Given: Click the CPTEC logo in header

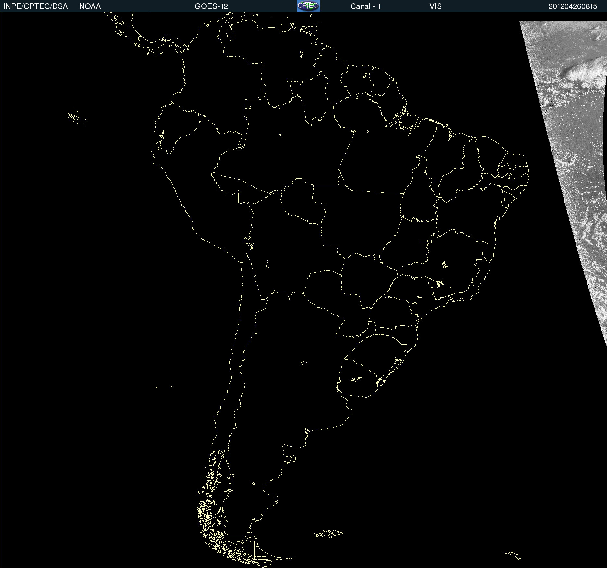Looking at the screenshot, I should pos(308,6).
